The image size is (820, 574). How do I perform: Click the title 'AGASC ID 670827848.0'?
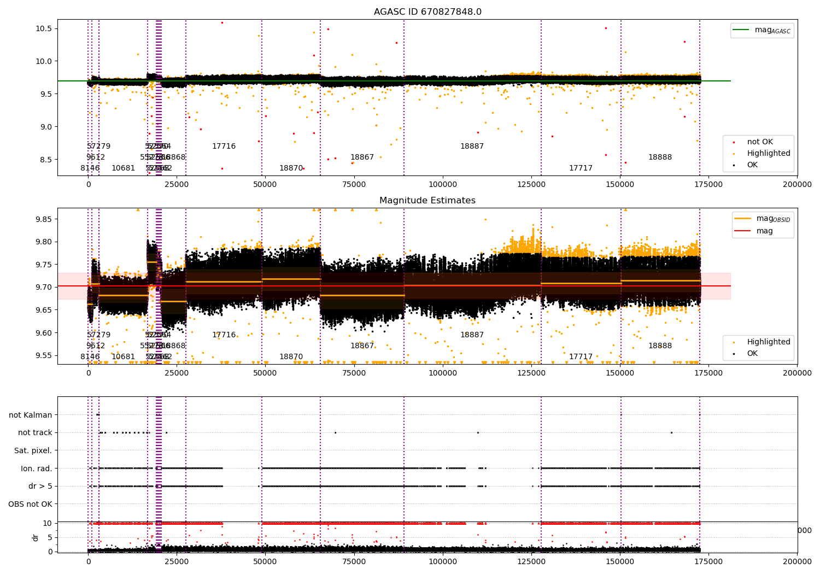click(427, 12)
